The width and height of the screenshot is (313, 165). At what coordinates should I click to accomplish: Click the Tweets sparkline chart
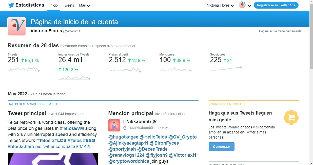24,69
